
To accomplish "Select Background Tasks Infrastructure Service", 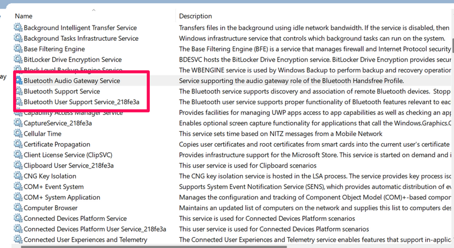I will [x=81, y=39].
